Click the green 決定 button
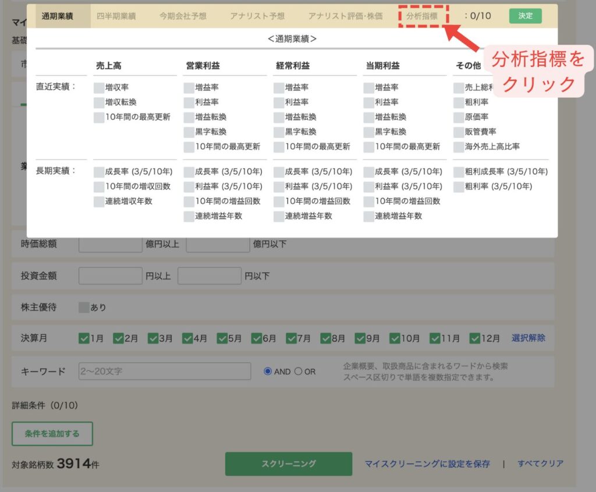 (526, 16)
